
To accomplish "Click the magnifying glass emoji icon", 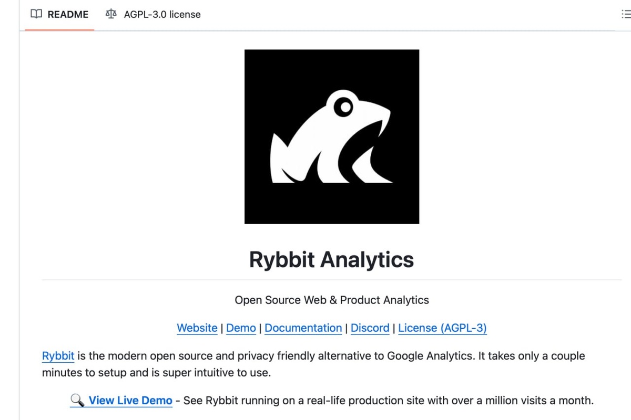I will click(77, 401).
